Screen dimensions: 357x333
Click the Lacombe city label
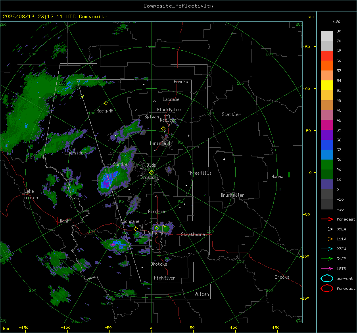(x=171, y=99)
